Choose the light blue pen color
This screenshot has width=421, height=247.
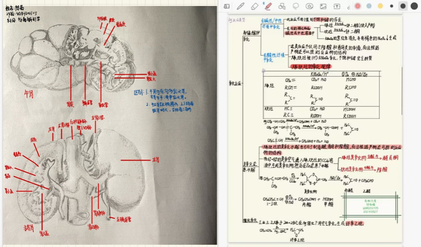(369, 6)
